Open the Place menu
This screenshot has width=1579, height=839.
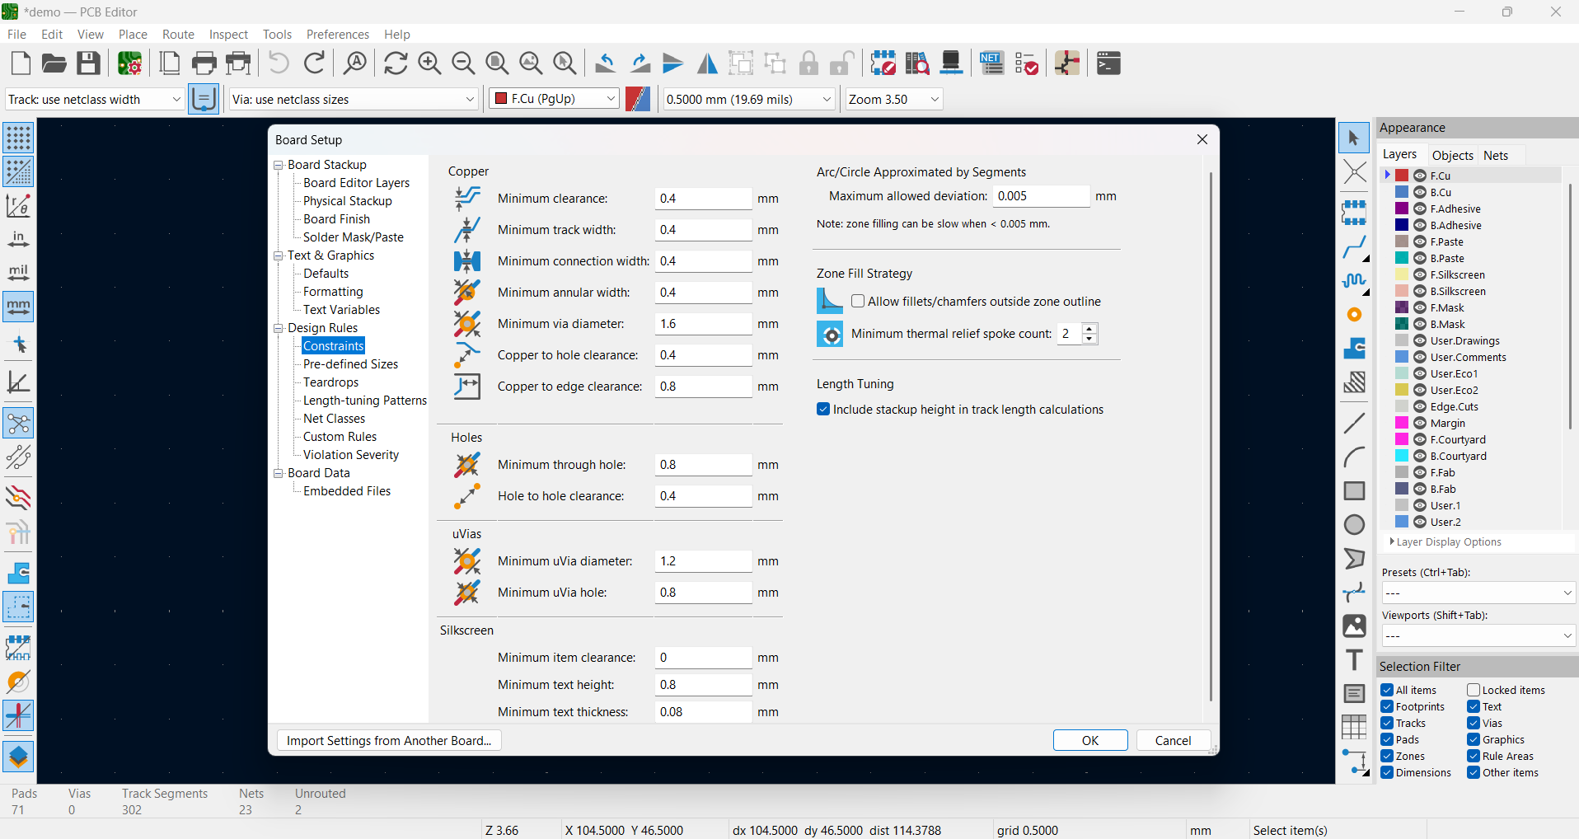tap(133, 34)
